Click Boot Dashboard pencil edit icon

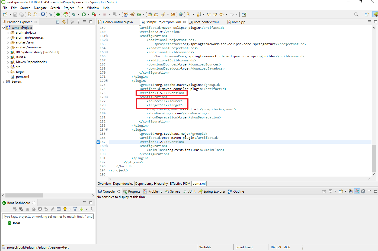(52, 209)
